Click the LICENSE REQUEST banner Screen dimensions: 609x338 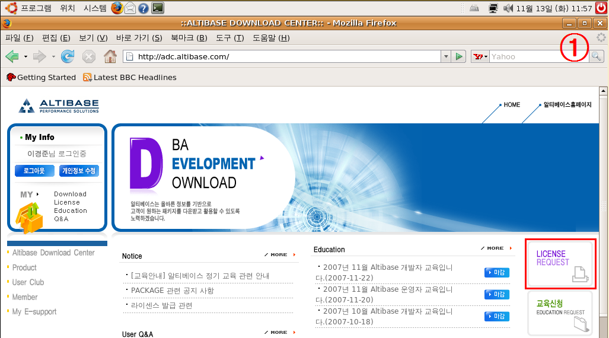coord(560,264)
